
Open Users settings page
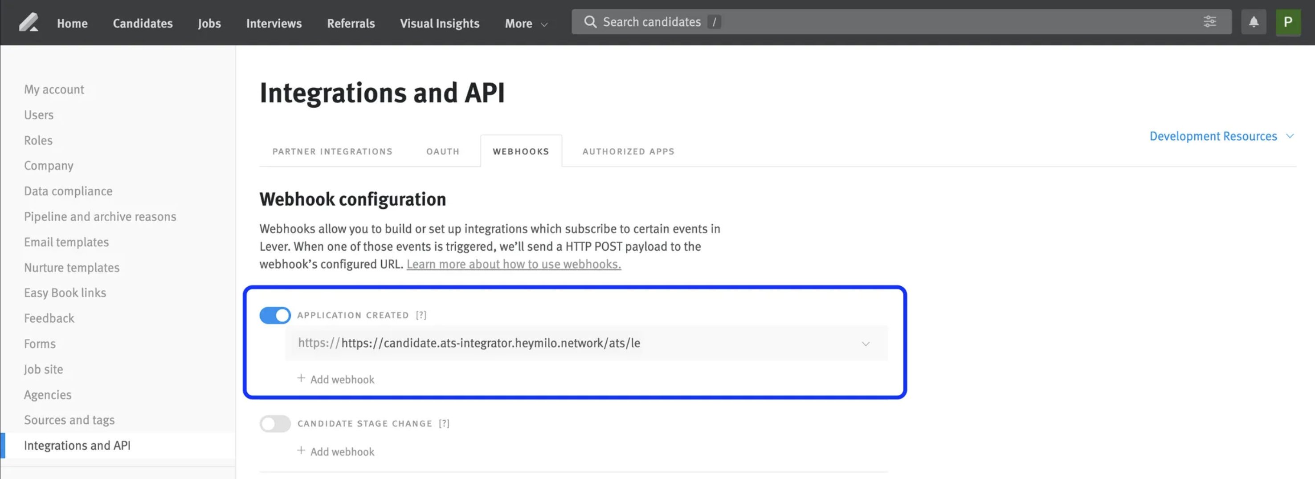(x=39, y=115)
